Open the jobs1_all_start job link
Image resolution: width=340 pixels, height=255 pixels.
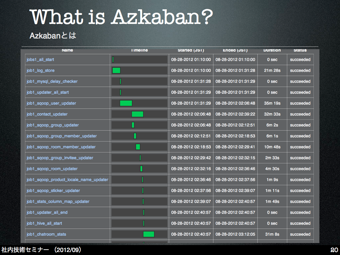40,60
